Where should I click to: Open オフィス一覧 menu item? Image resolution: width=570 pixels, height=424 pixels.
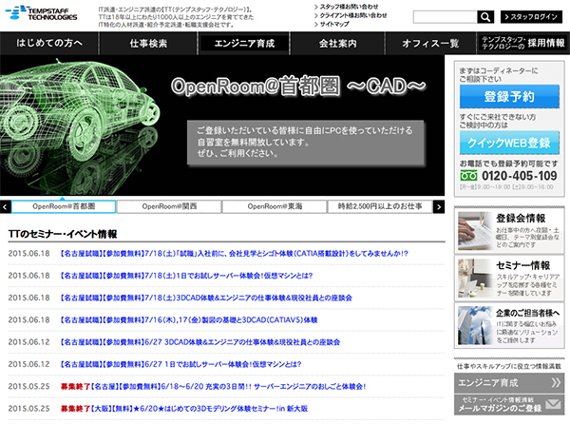[430, 44]
